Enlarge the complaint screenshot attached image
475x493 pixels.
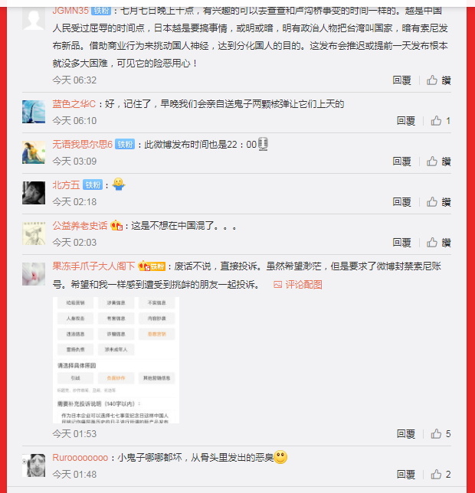[x=116, y=360]
